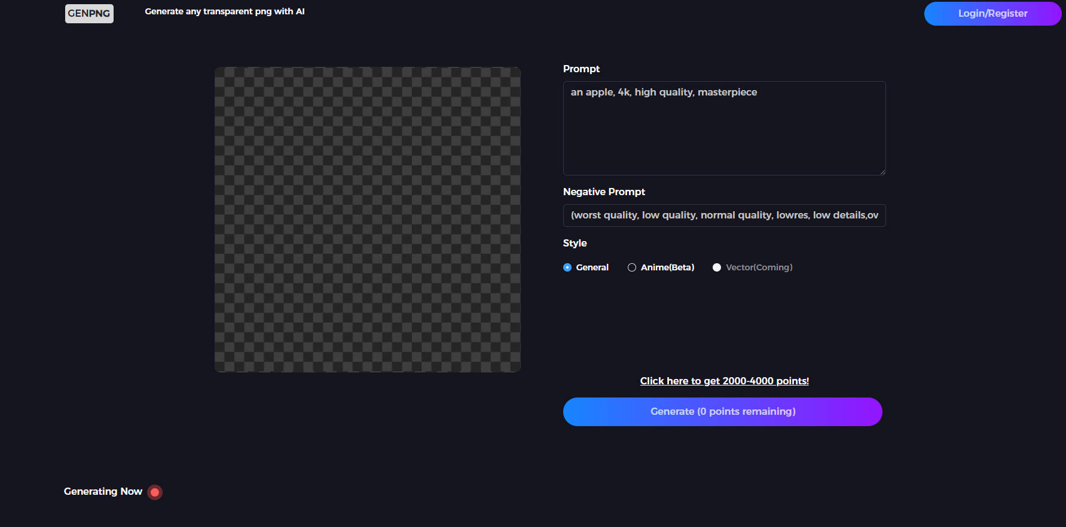Click the transparent checkerboard preview canvas

point(368,220)
